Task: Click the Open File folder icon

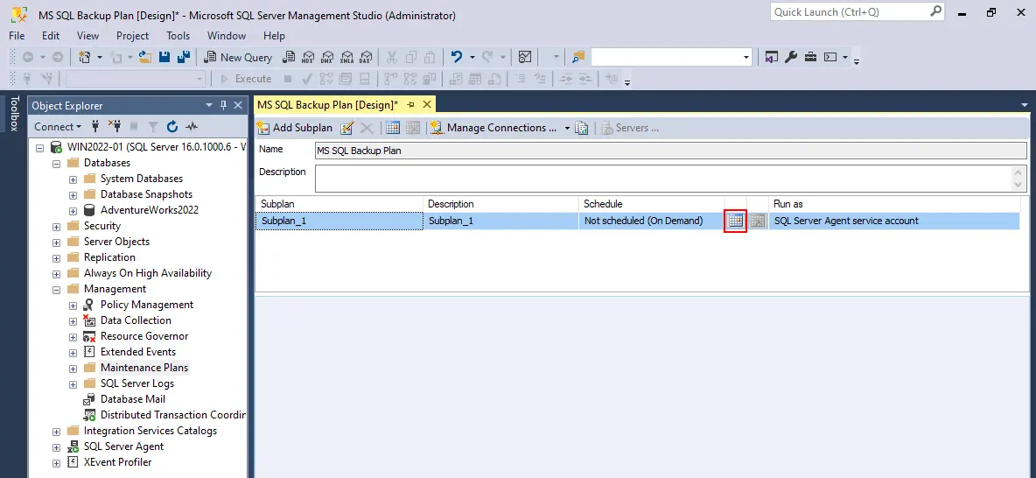Action: 145,58
